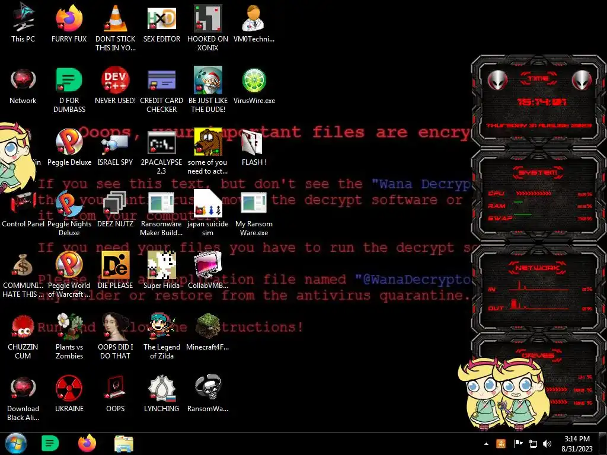
Task: Open the Network desktop icon
Action: (x=23, y=86)
